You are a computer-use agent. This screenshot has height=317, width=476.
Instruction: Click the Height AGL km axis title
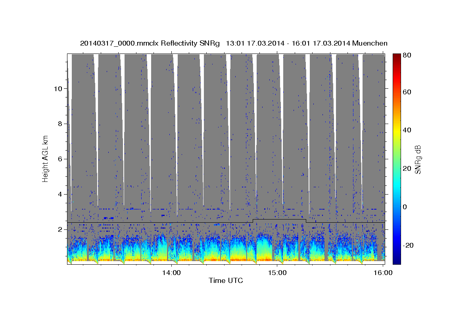pyautogui.click(x=45, y=158)
